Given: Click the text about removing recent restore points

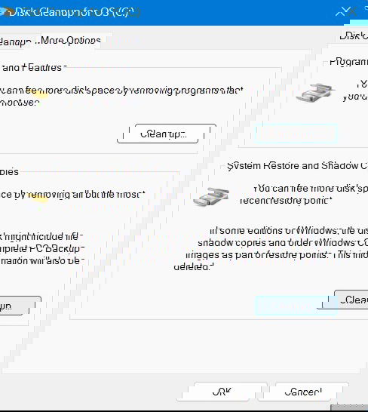Looking at the screenshot, I should [x=304, y=195].
